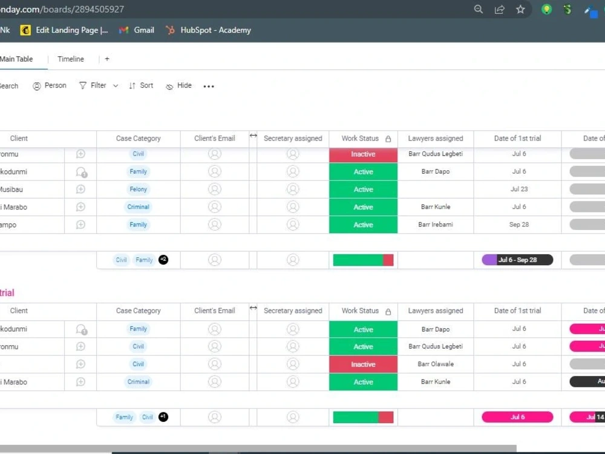Open the Person filter
This screenshot has width=605, height=454.
(49, 85)
